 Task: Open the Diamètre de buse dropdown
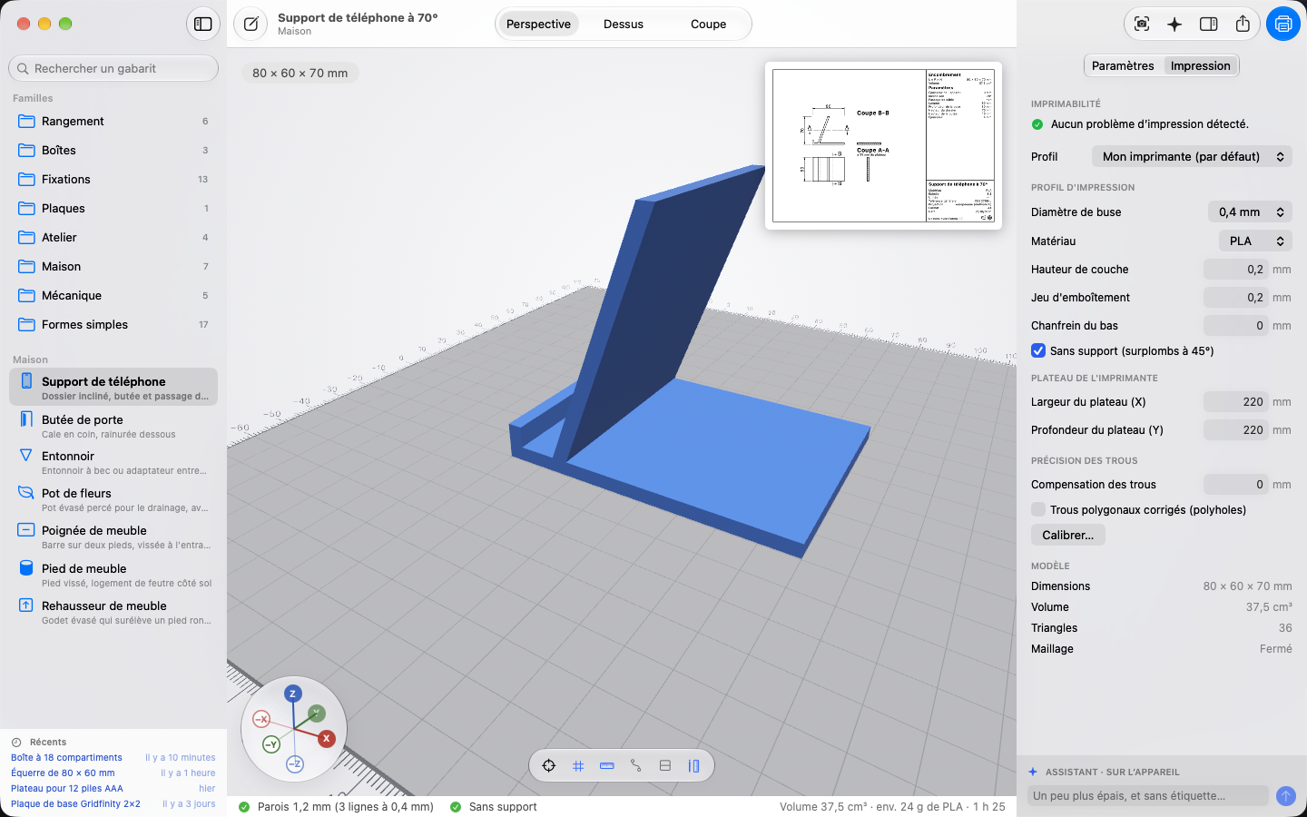click(1250, 212)
